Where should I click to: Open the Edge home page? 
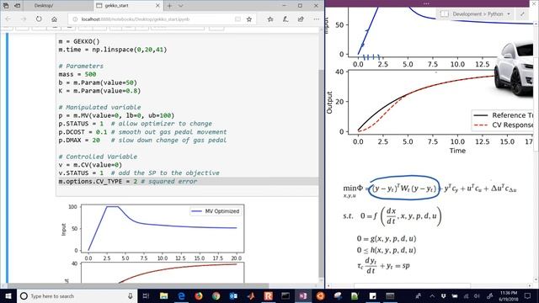click(x=54, y=19)
